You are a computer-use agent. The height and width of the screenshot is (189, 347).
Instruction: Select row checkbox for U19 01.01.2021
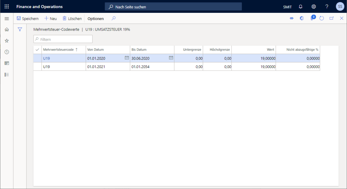tap(37, 67)
